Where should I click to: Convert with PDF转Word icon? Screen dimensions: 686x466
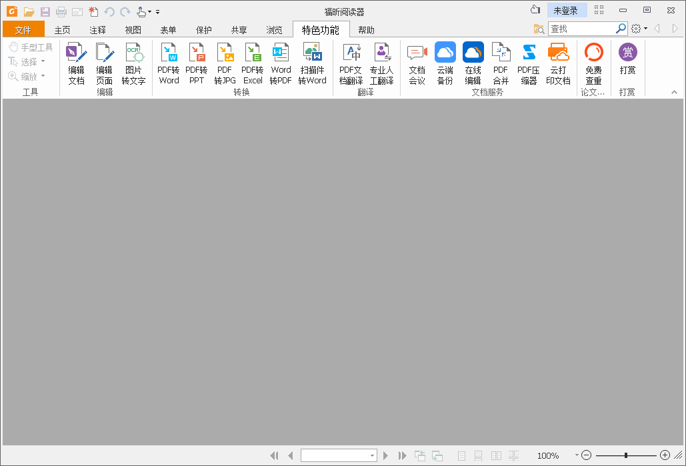(x=169, y=64)
